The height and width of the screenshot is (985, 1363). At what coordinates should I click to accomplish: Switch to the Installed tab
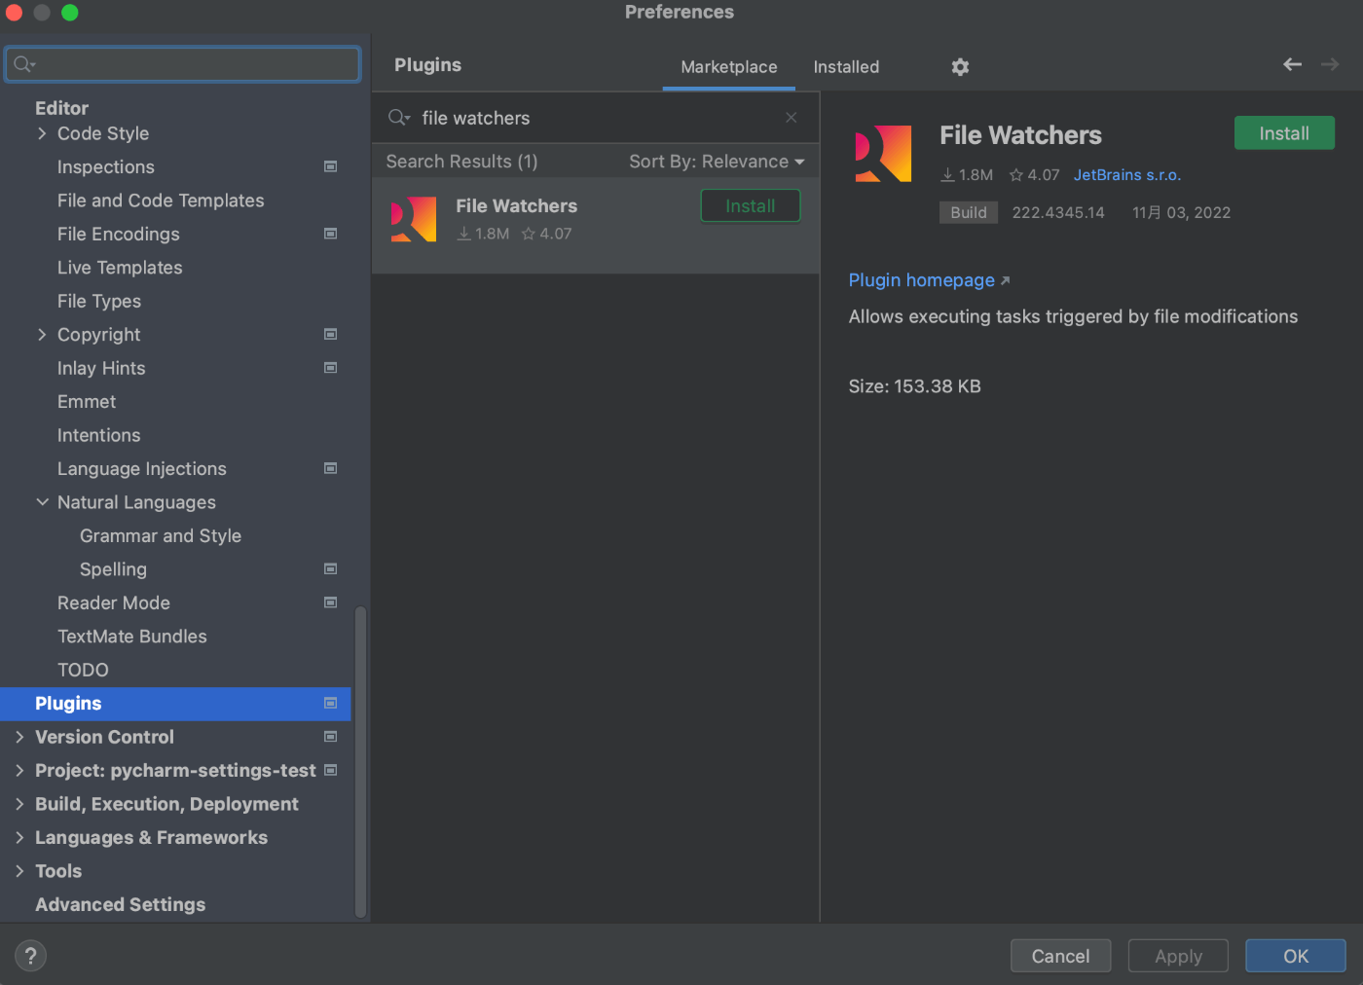846,67
